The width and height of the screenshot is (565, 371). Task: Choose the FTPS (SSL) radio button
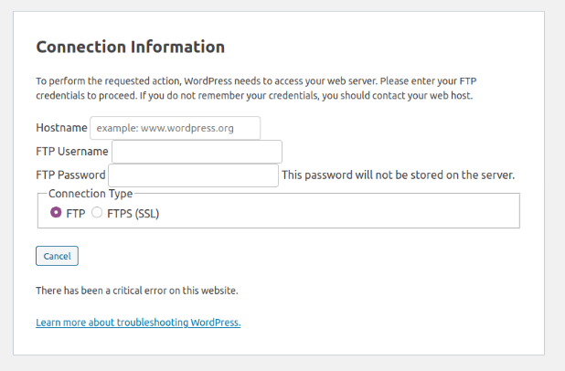tap(97, 213)
